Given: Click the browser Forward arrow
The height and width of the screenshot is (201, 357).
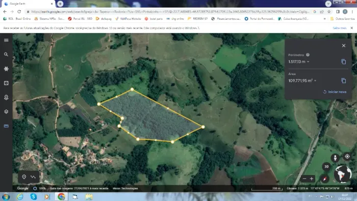Looking at the screenshot, I should 12,12.
